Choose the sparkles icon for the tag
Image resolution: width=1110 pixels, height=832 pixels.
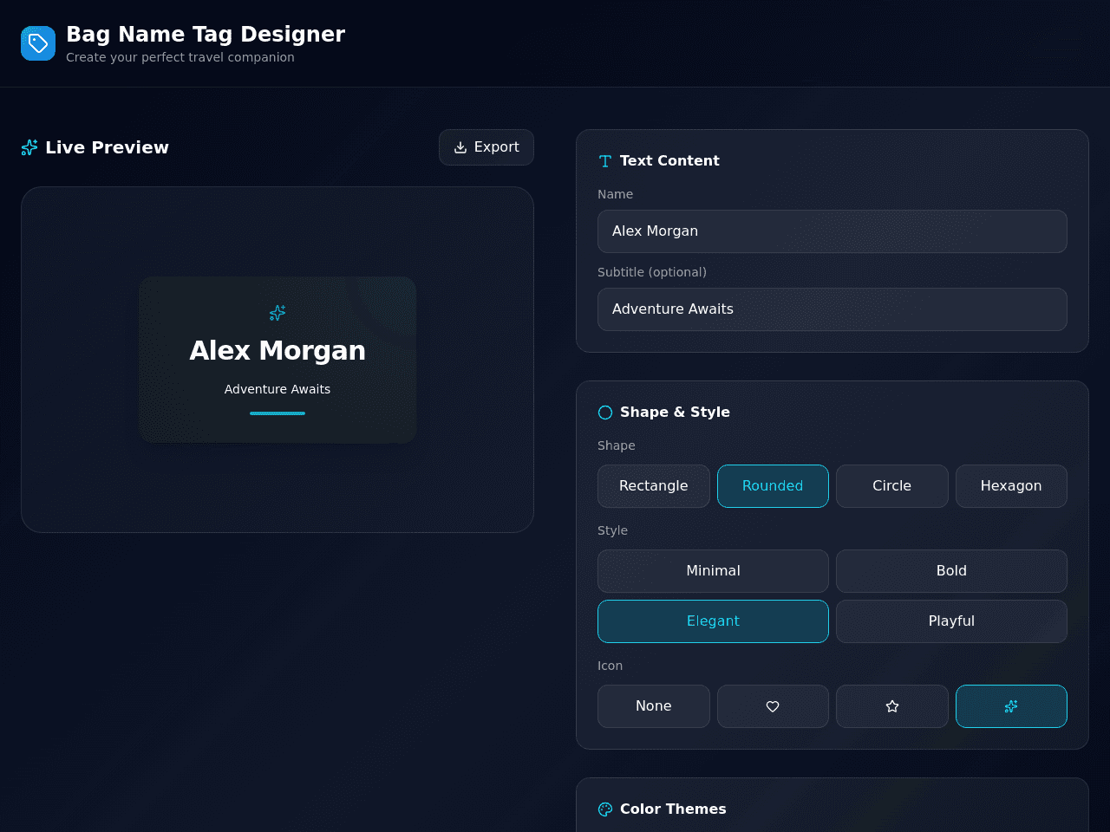pyautogui.click(x=1011, y=706)
